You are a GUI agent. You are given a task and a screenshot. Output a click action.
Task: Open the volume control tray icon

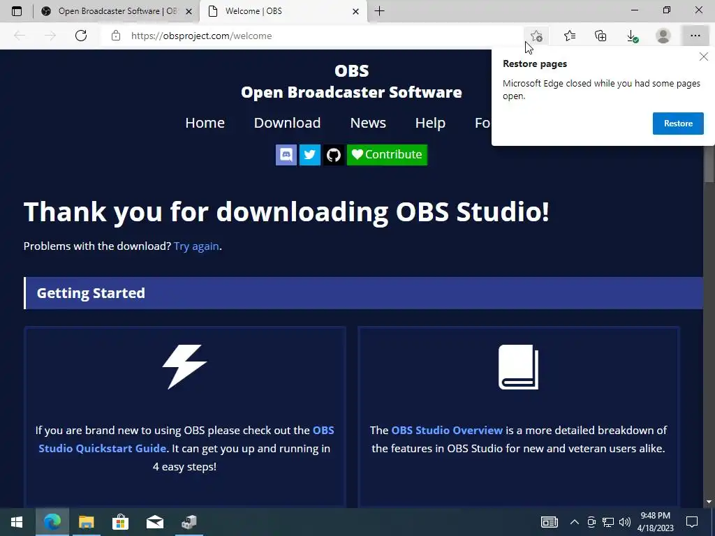point(625,522)
